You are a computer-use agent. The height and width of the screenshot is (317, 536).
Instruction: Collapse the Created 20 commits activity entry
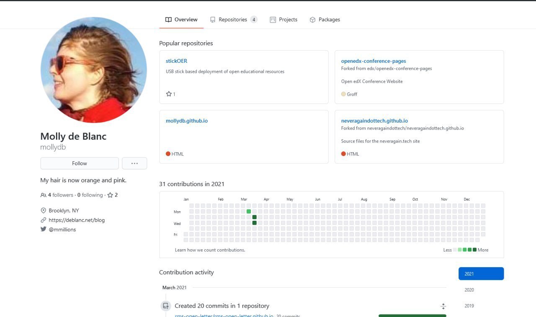[x=443, y=306]
